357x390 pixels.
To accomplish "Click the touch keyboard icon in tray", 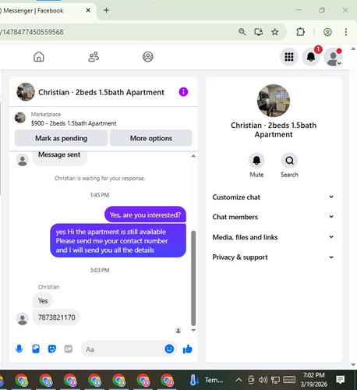I will [x=289, y=380].
